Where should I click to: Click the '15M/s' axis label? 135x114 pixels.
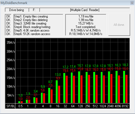tap(11, 78)
